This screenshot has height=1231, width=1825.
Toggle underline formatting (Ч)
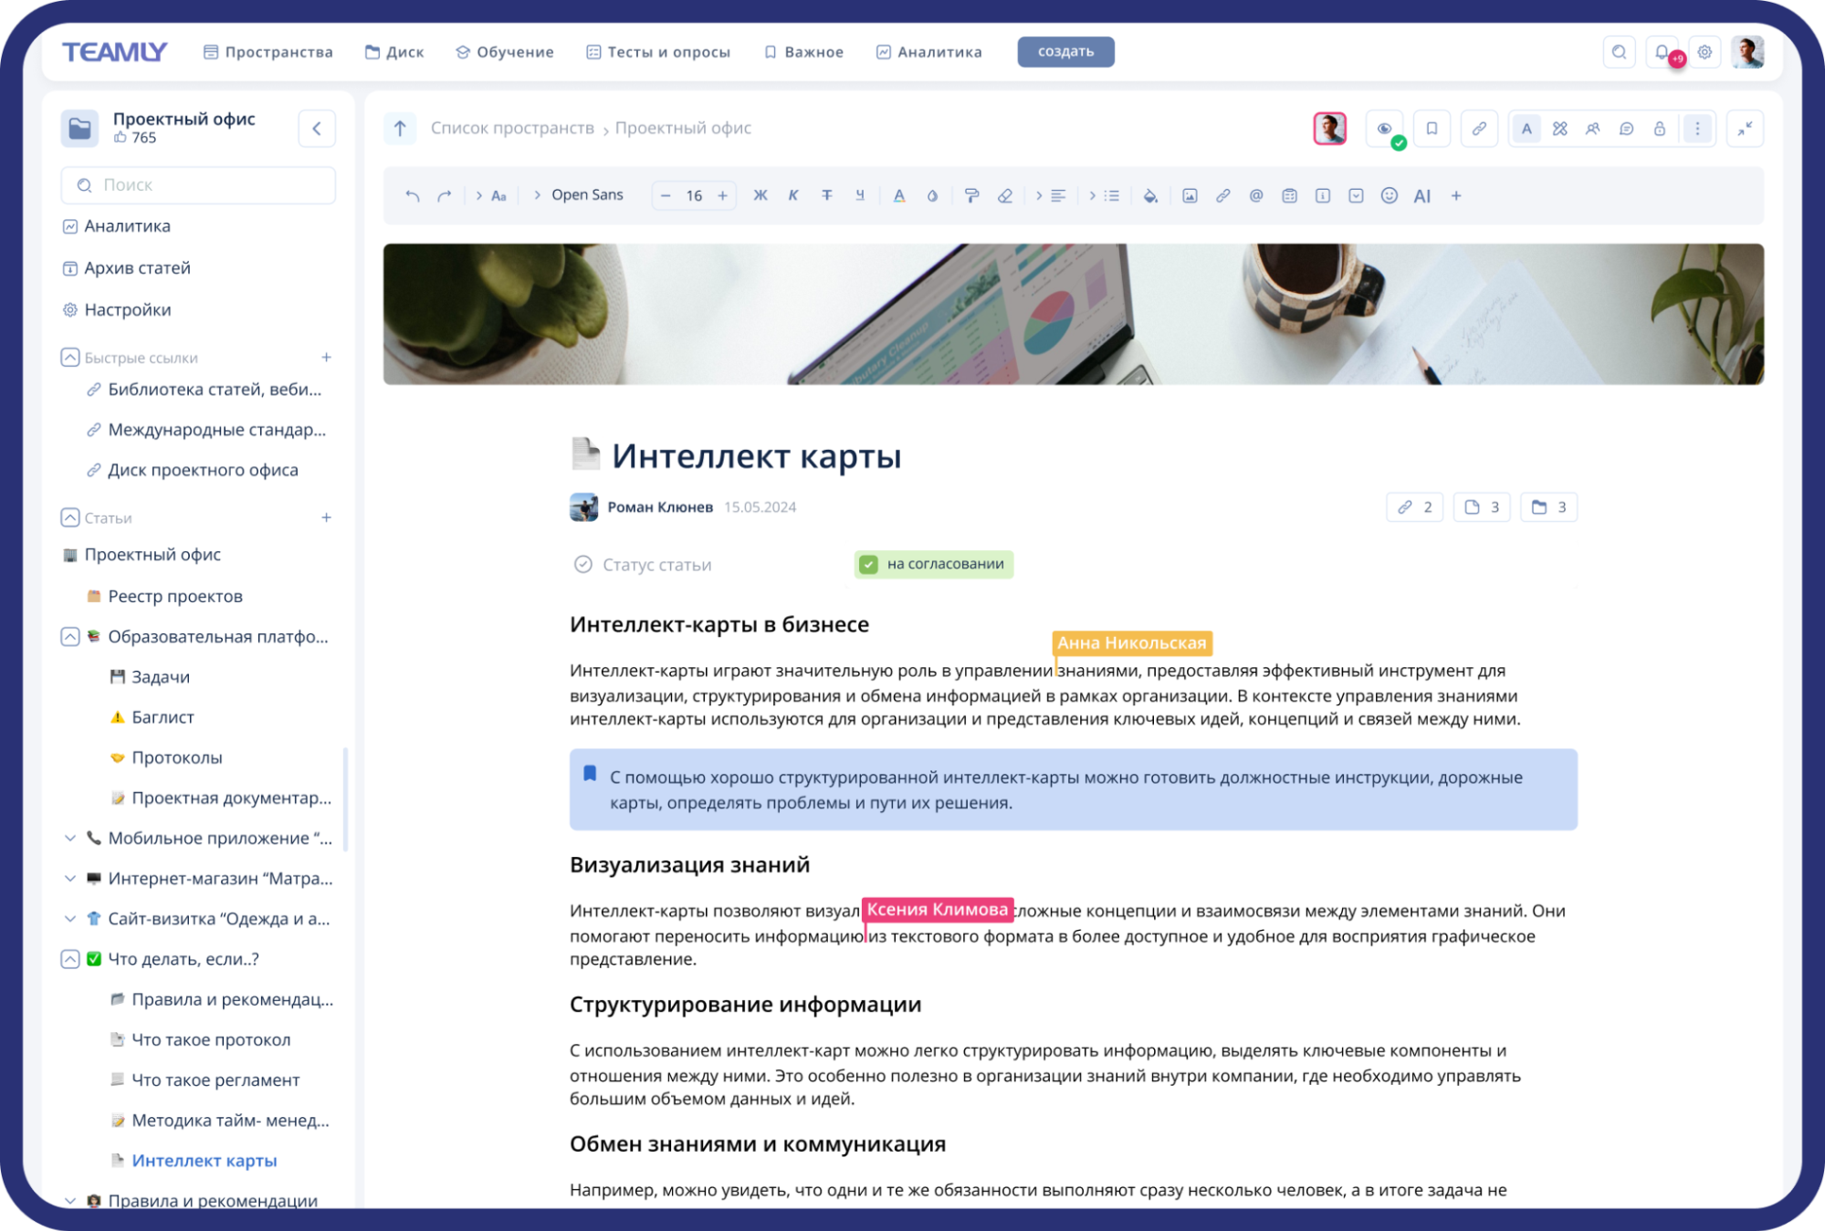click(x=859, y=194)
